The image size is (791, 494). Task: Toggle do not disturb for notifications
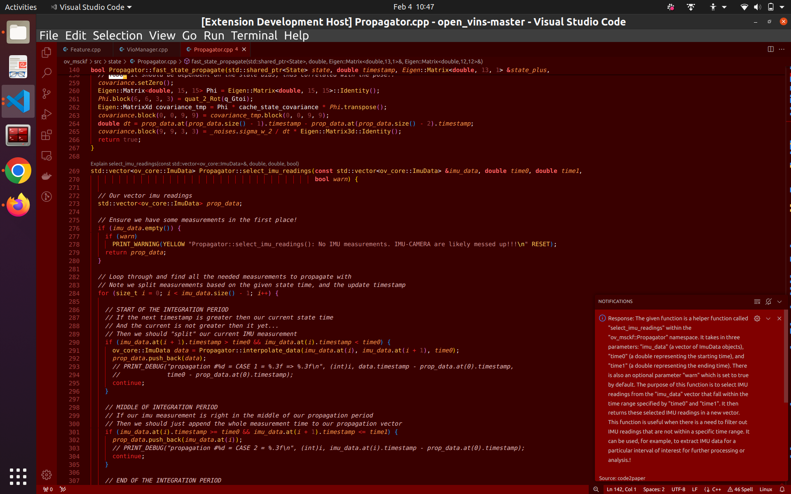click(x=768, y=302)
